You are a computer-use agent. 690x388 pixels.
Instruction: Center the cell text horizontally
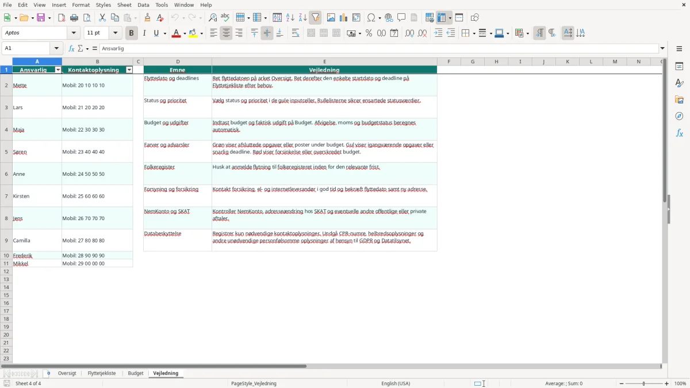click(x=227, y=33)
